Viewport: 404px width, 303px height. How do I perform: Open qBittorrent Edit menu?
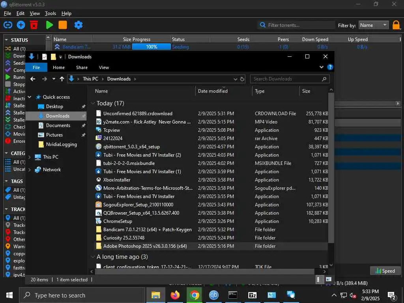21,13
